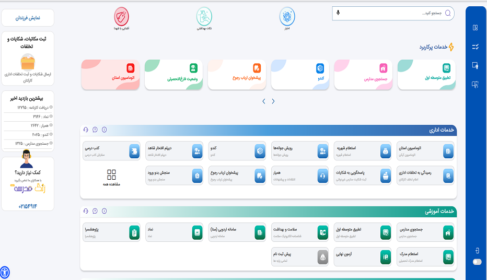
Task: Open the تطبیق متوسطه اول featured card
Action: (426, 74)
